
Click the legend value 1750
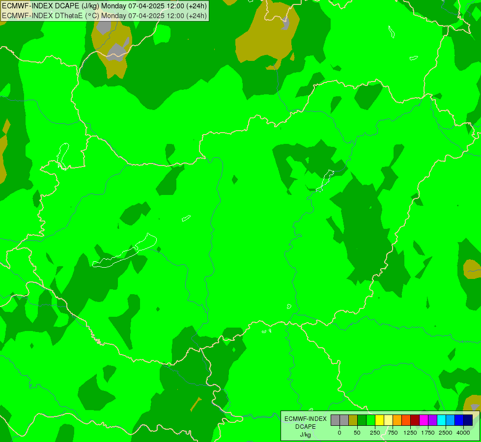point(428,433)
